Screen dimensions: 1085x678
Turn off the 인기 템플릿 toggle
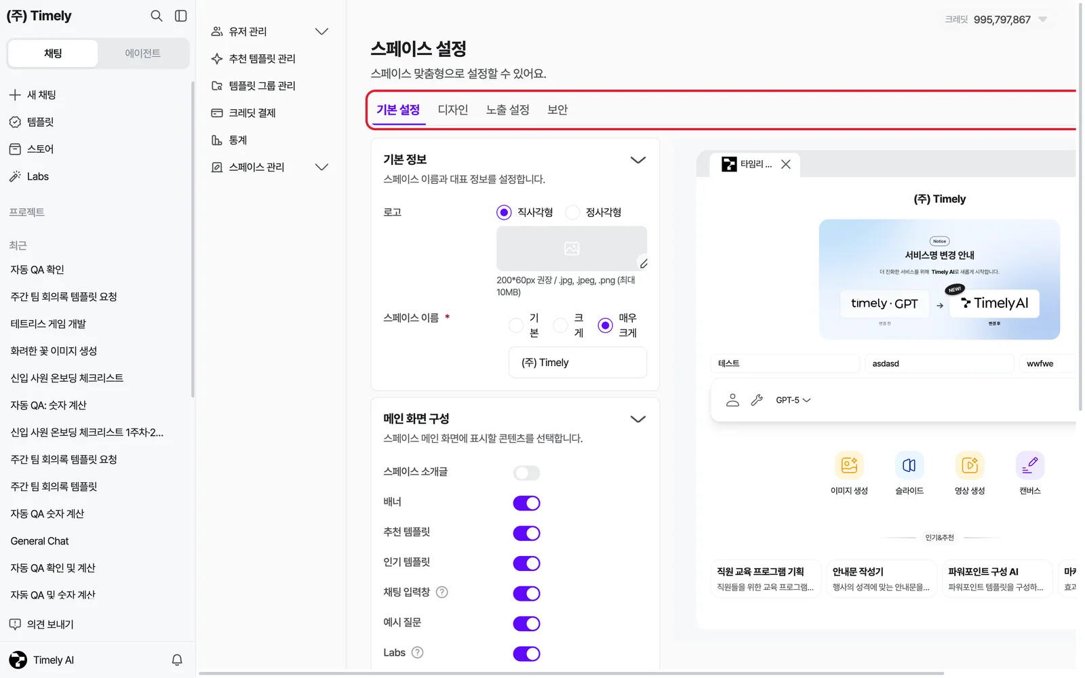[526, 563]
